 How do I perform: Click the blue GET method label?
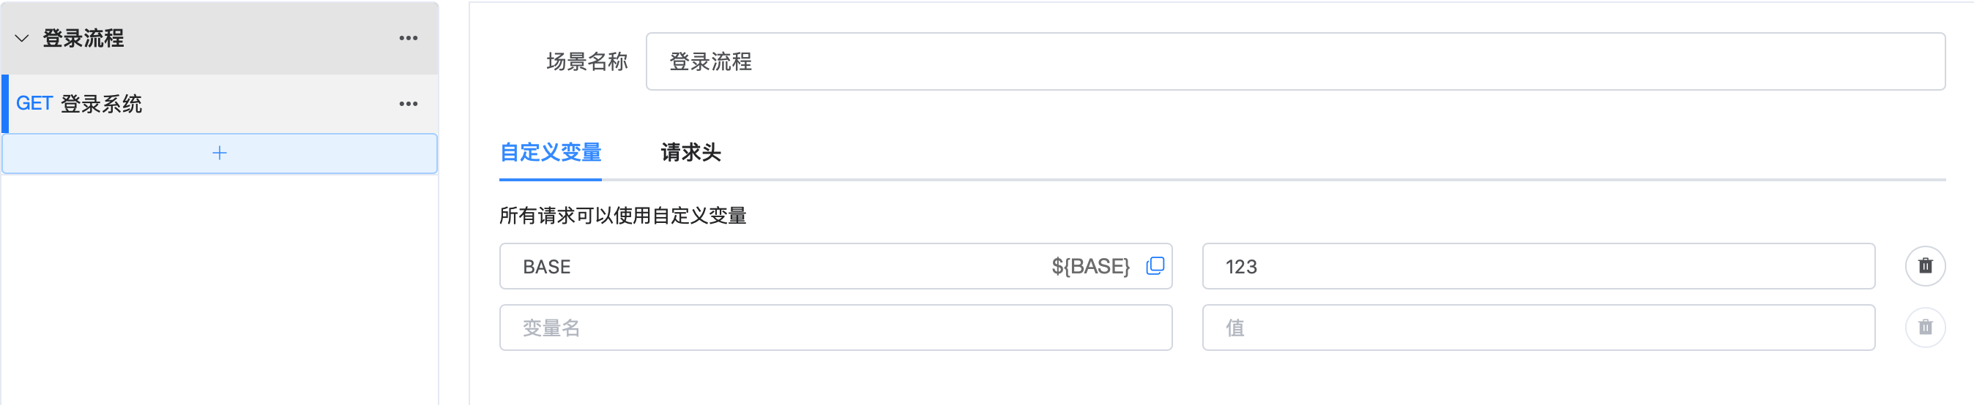[34, 104]
